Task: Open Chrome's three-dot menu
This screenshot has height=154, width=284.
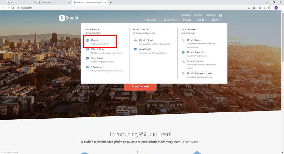Action: (x=281, y=8)
